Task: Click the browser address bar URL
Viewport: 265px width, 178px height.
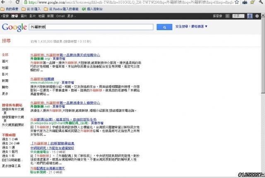Action: click(131, 2)
